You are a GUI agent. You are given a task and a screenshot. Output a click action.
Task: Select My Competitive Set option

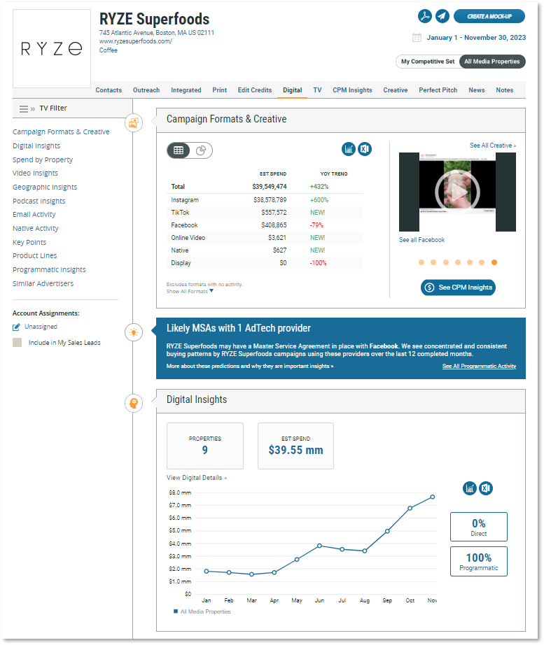[x=427, y=62]
